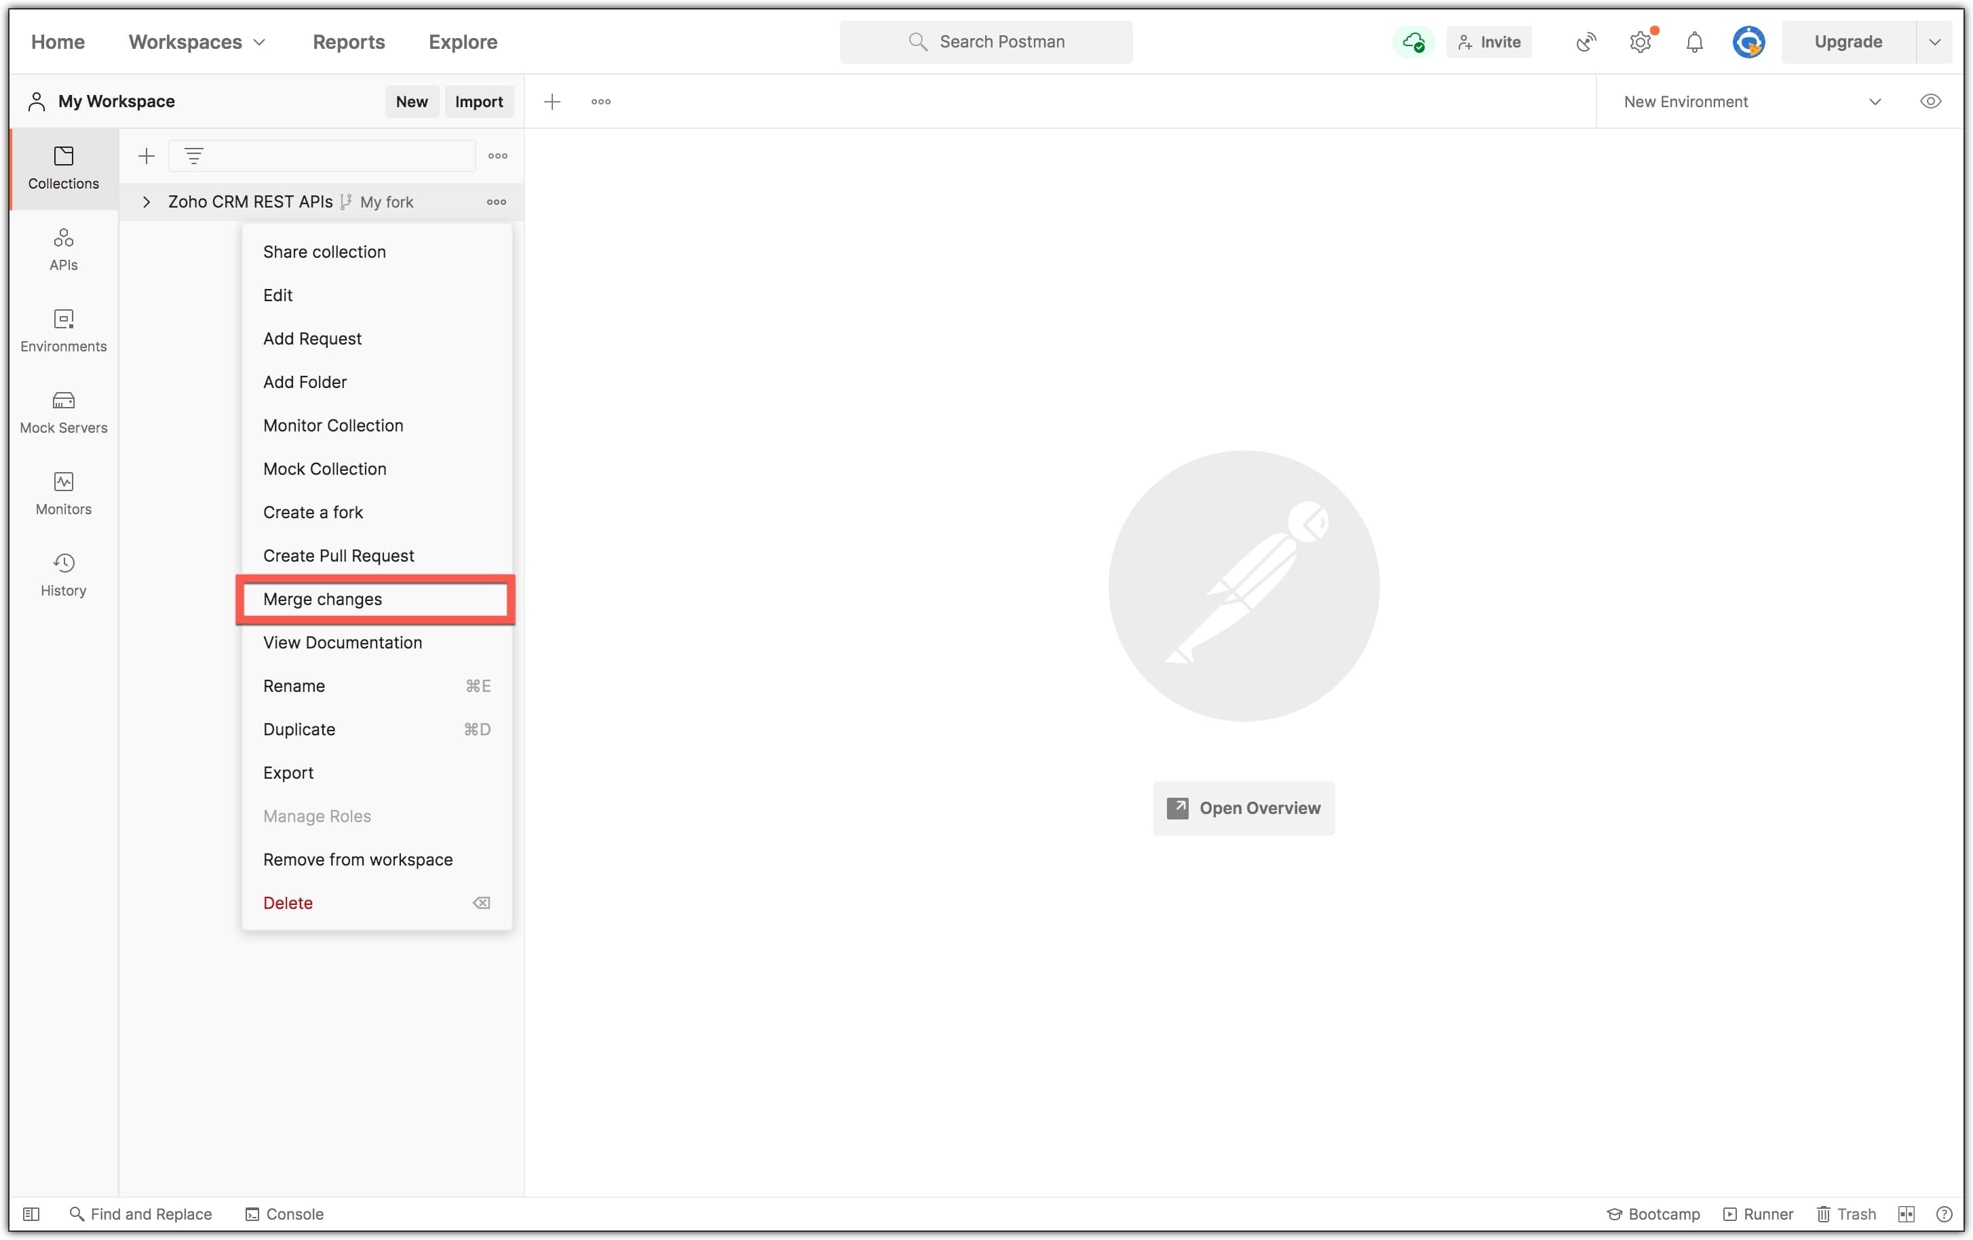Image resolution: width=1973 pixels, height=1240 pixels.
Task: Launch the Collection Runner
Action: (1759, 1214)
